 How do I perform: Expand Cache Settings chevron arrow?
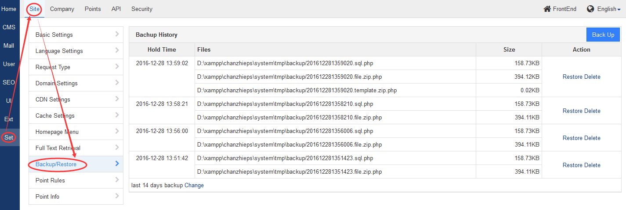[117, 115]
